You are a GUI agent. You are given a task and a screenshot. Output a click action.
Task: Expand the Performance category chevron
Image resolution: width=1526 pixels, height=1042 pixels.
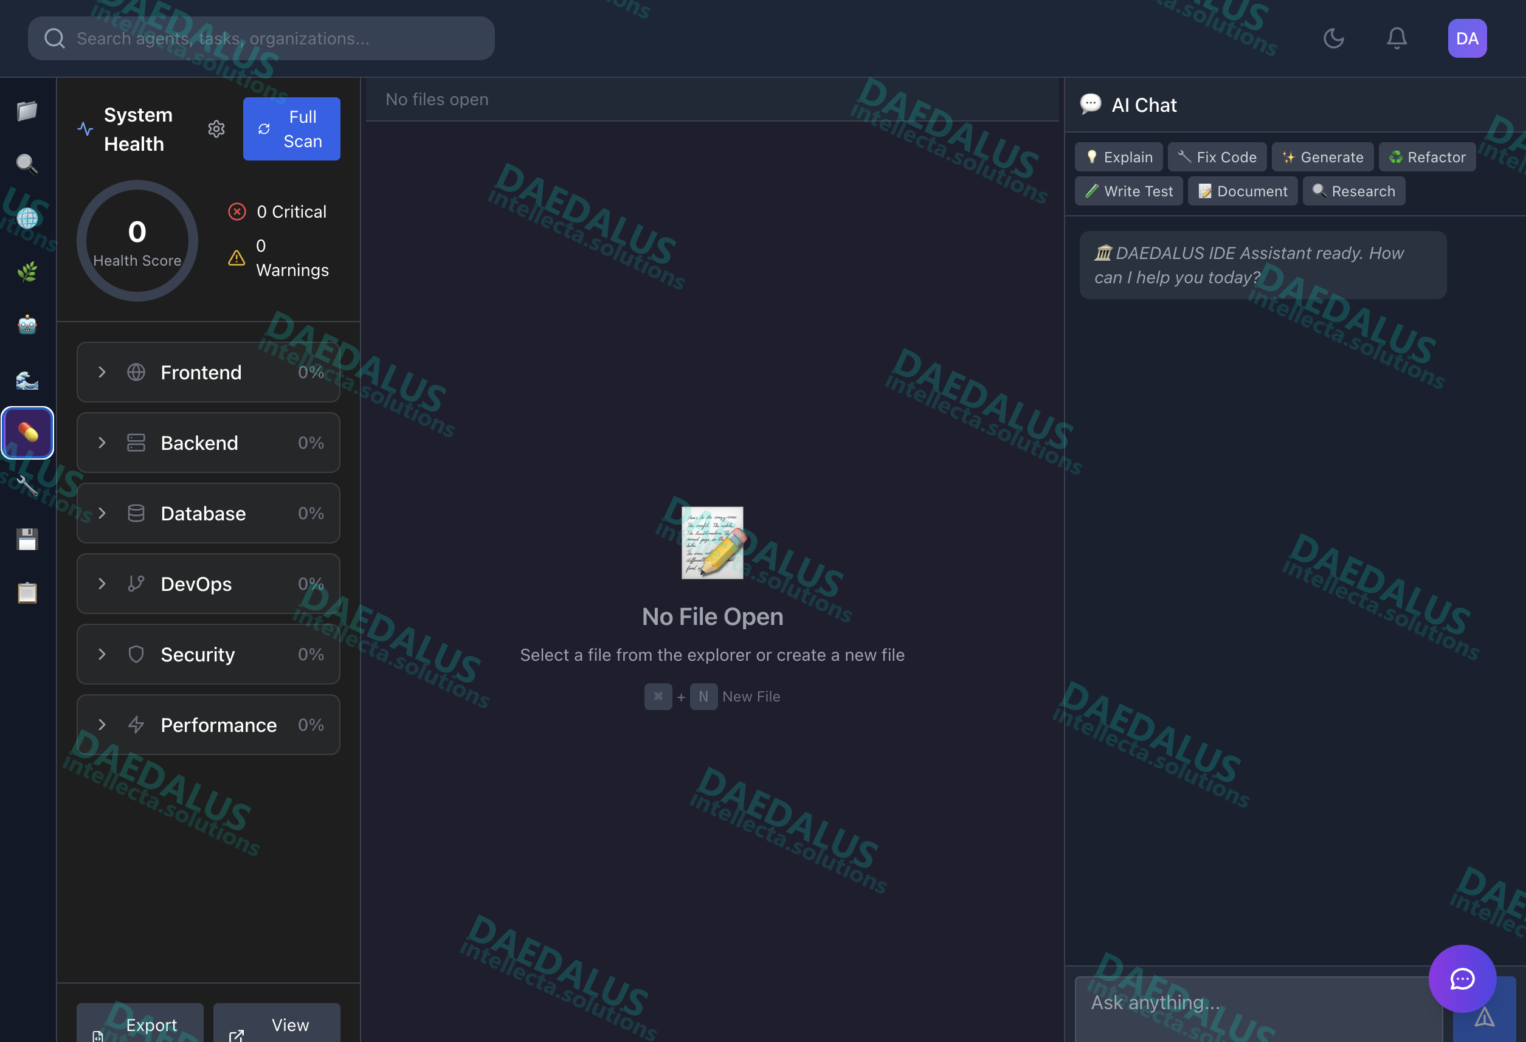tap(102, 725)
